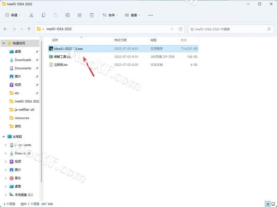Screen dimensions: 277x207
Task: Collapse the This PC (此电脑) section
Action: coord(4,137)
